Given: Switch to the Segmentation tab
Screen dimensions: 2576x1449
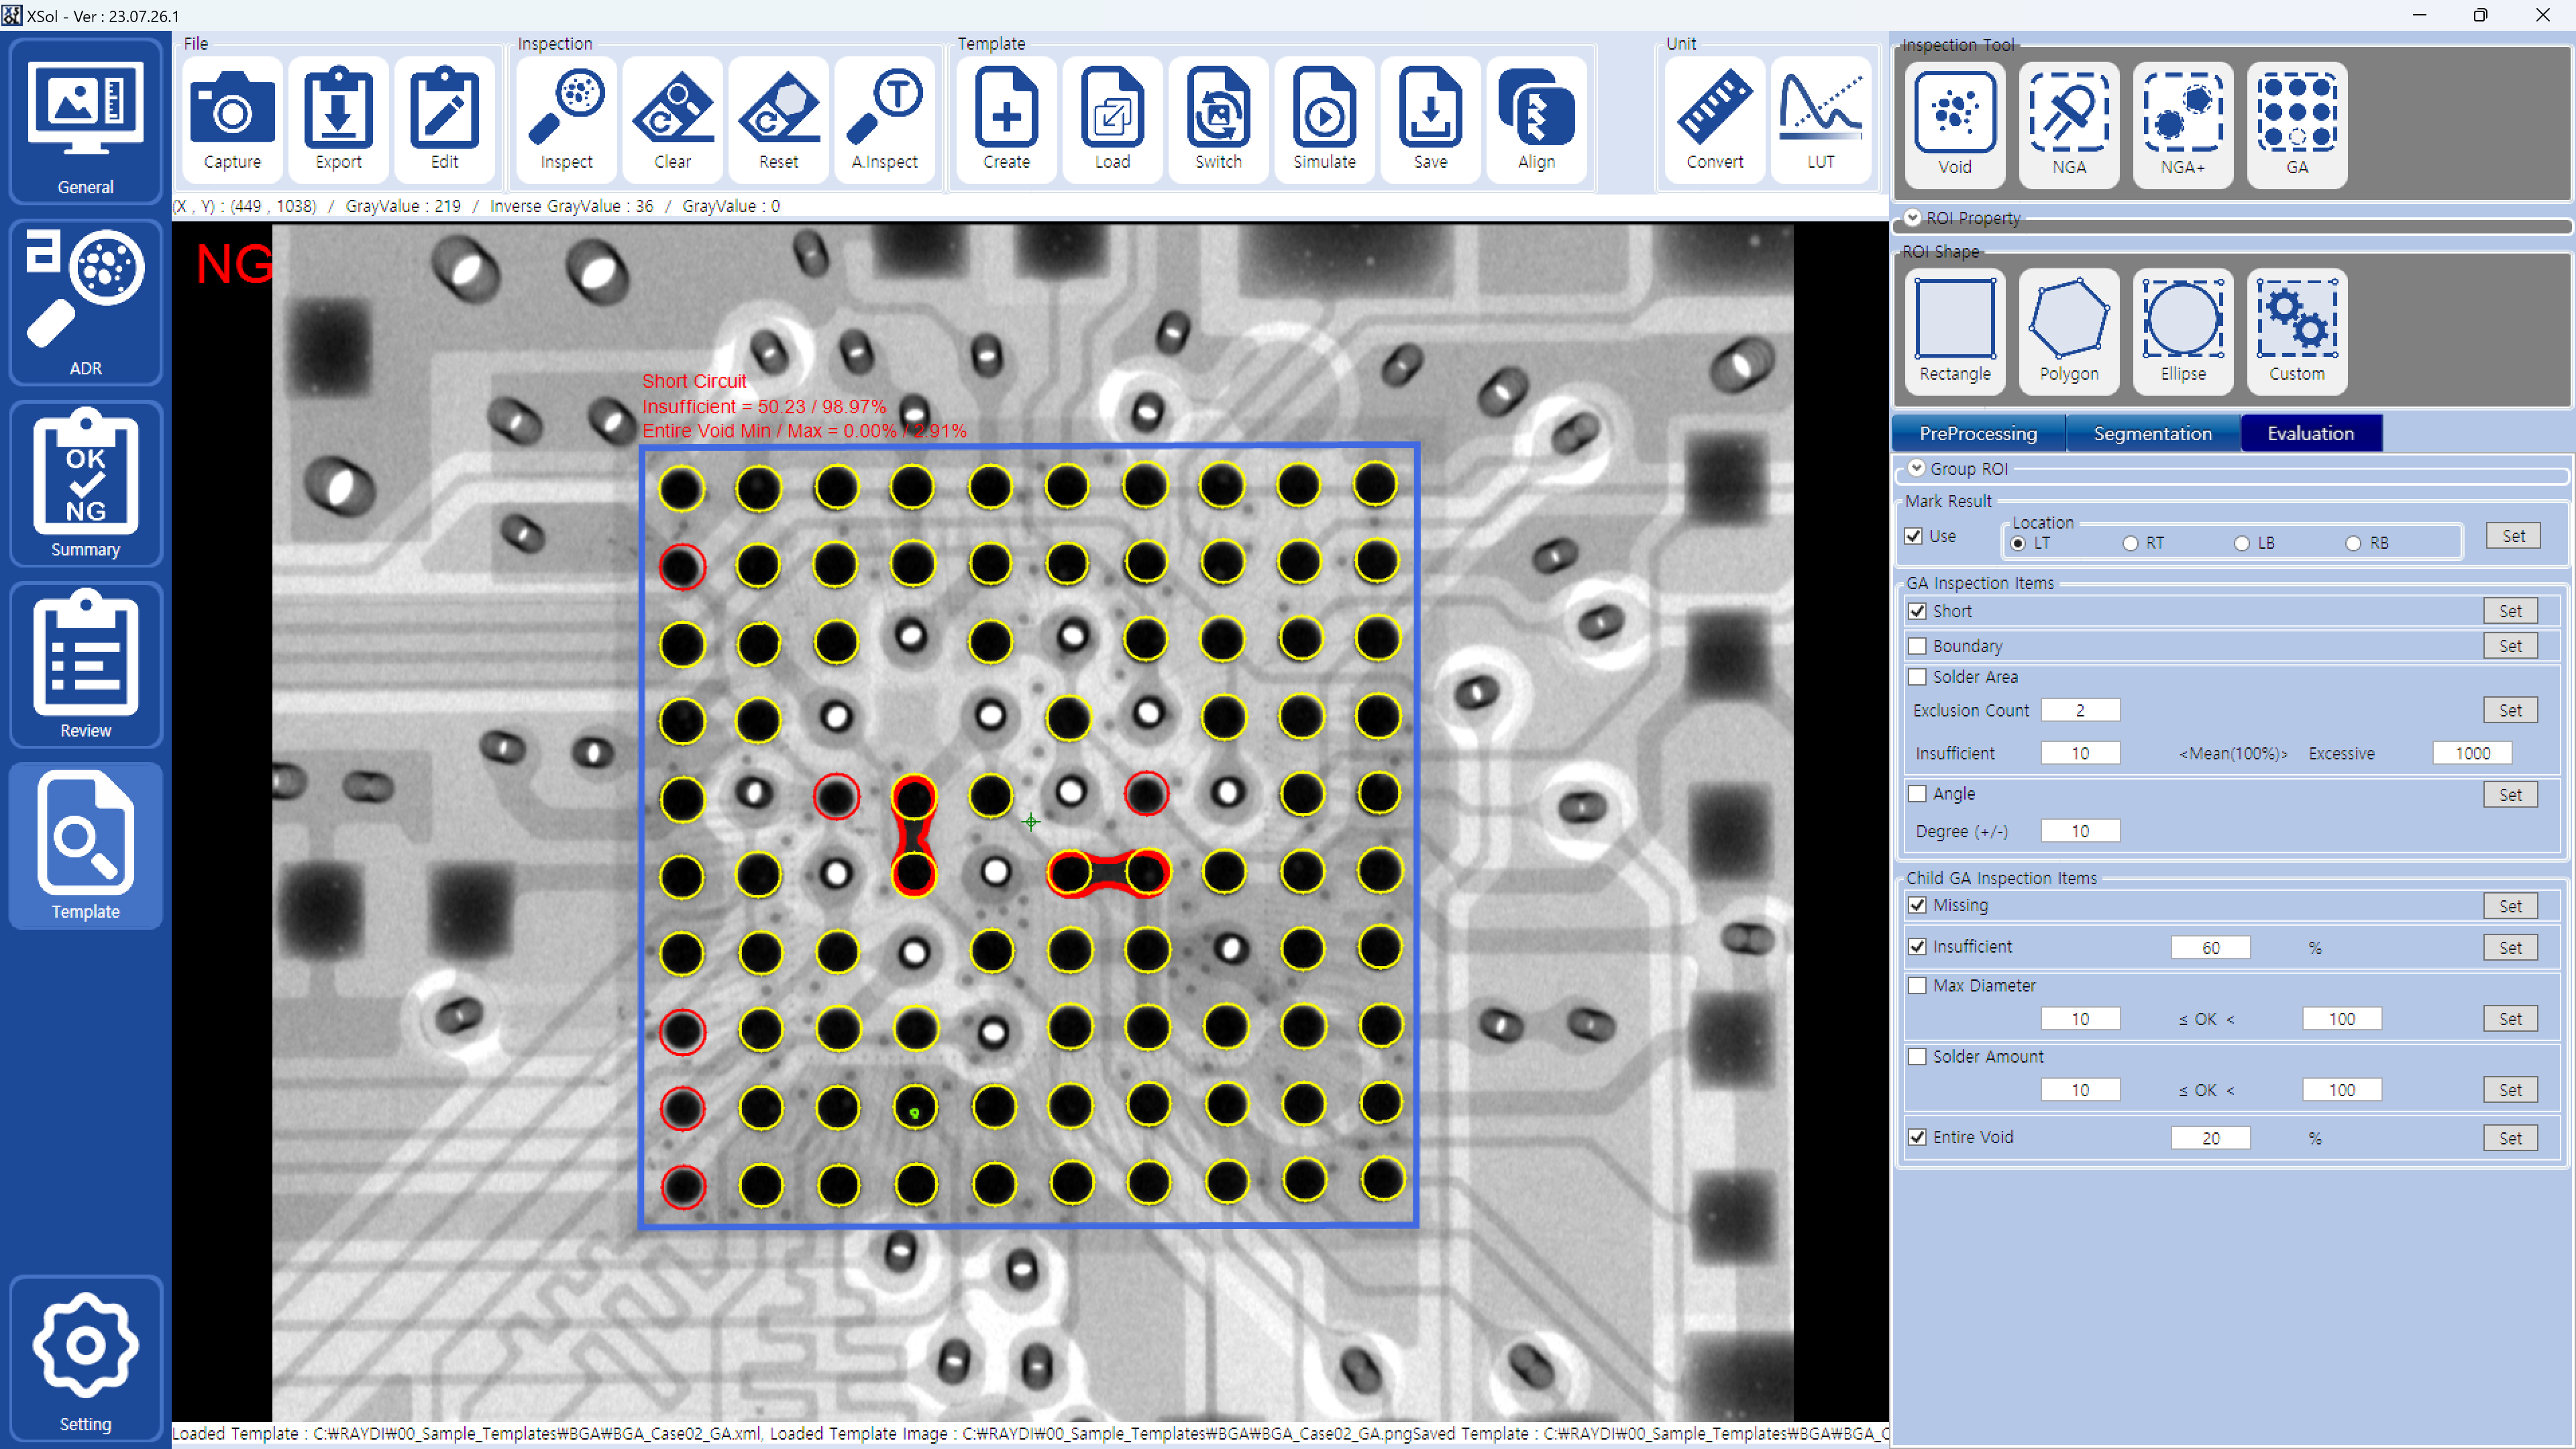Looking at the screenshot, I should (x=2152, y=433).
